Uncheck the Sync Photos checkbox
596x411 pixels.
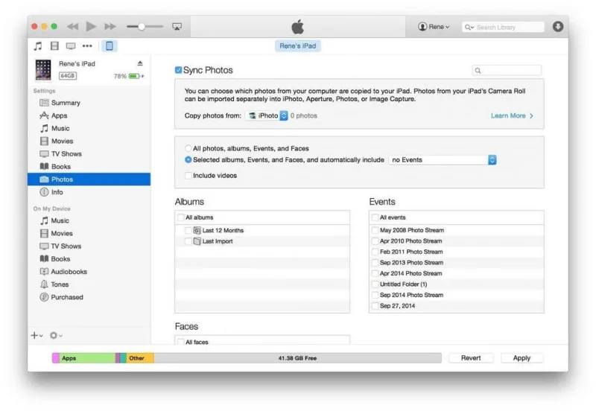(179, 70)
